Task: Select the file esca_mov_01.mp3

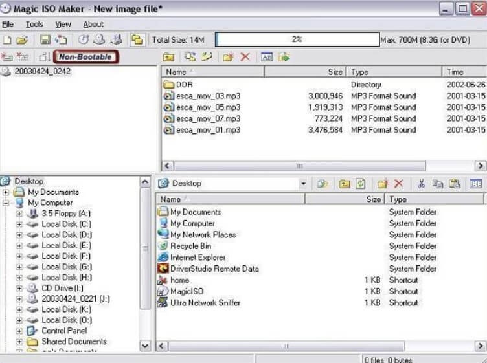Action: (208, 130)
